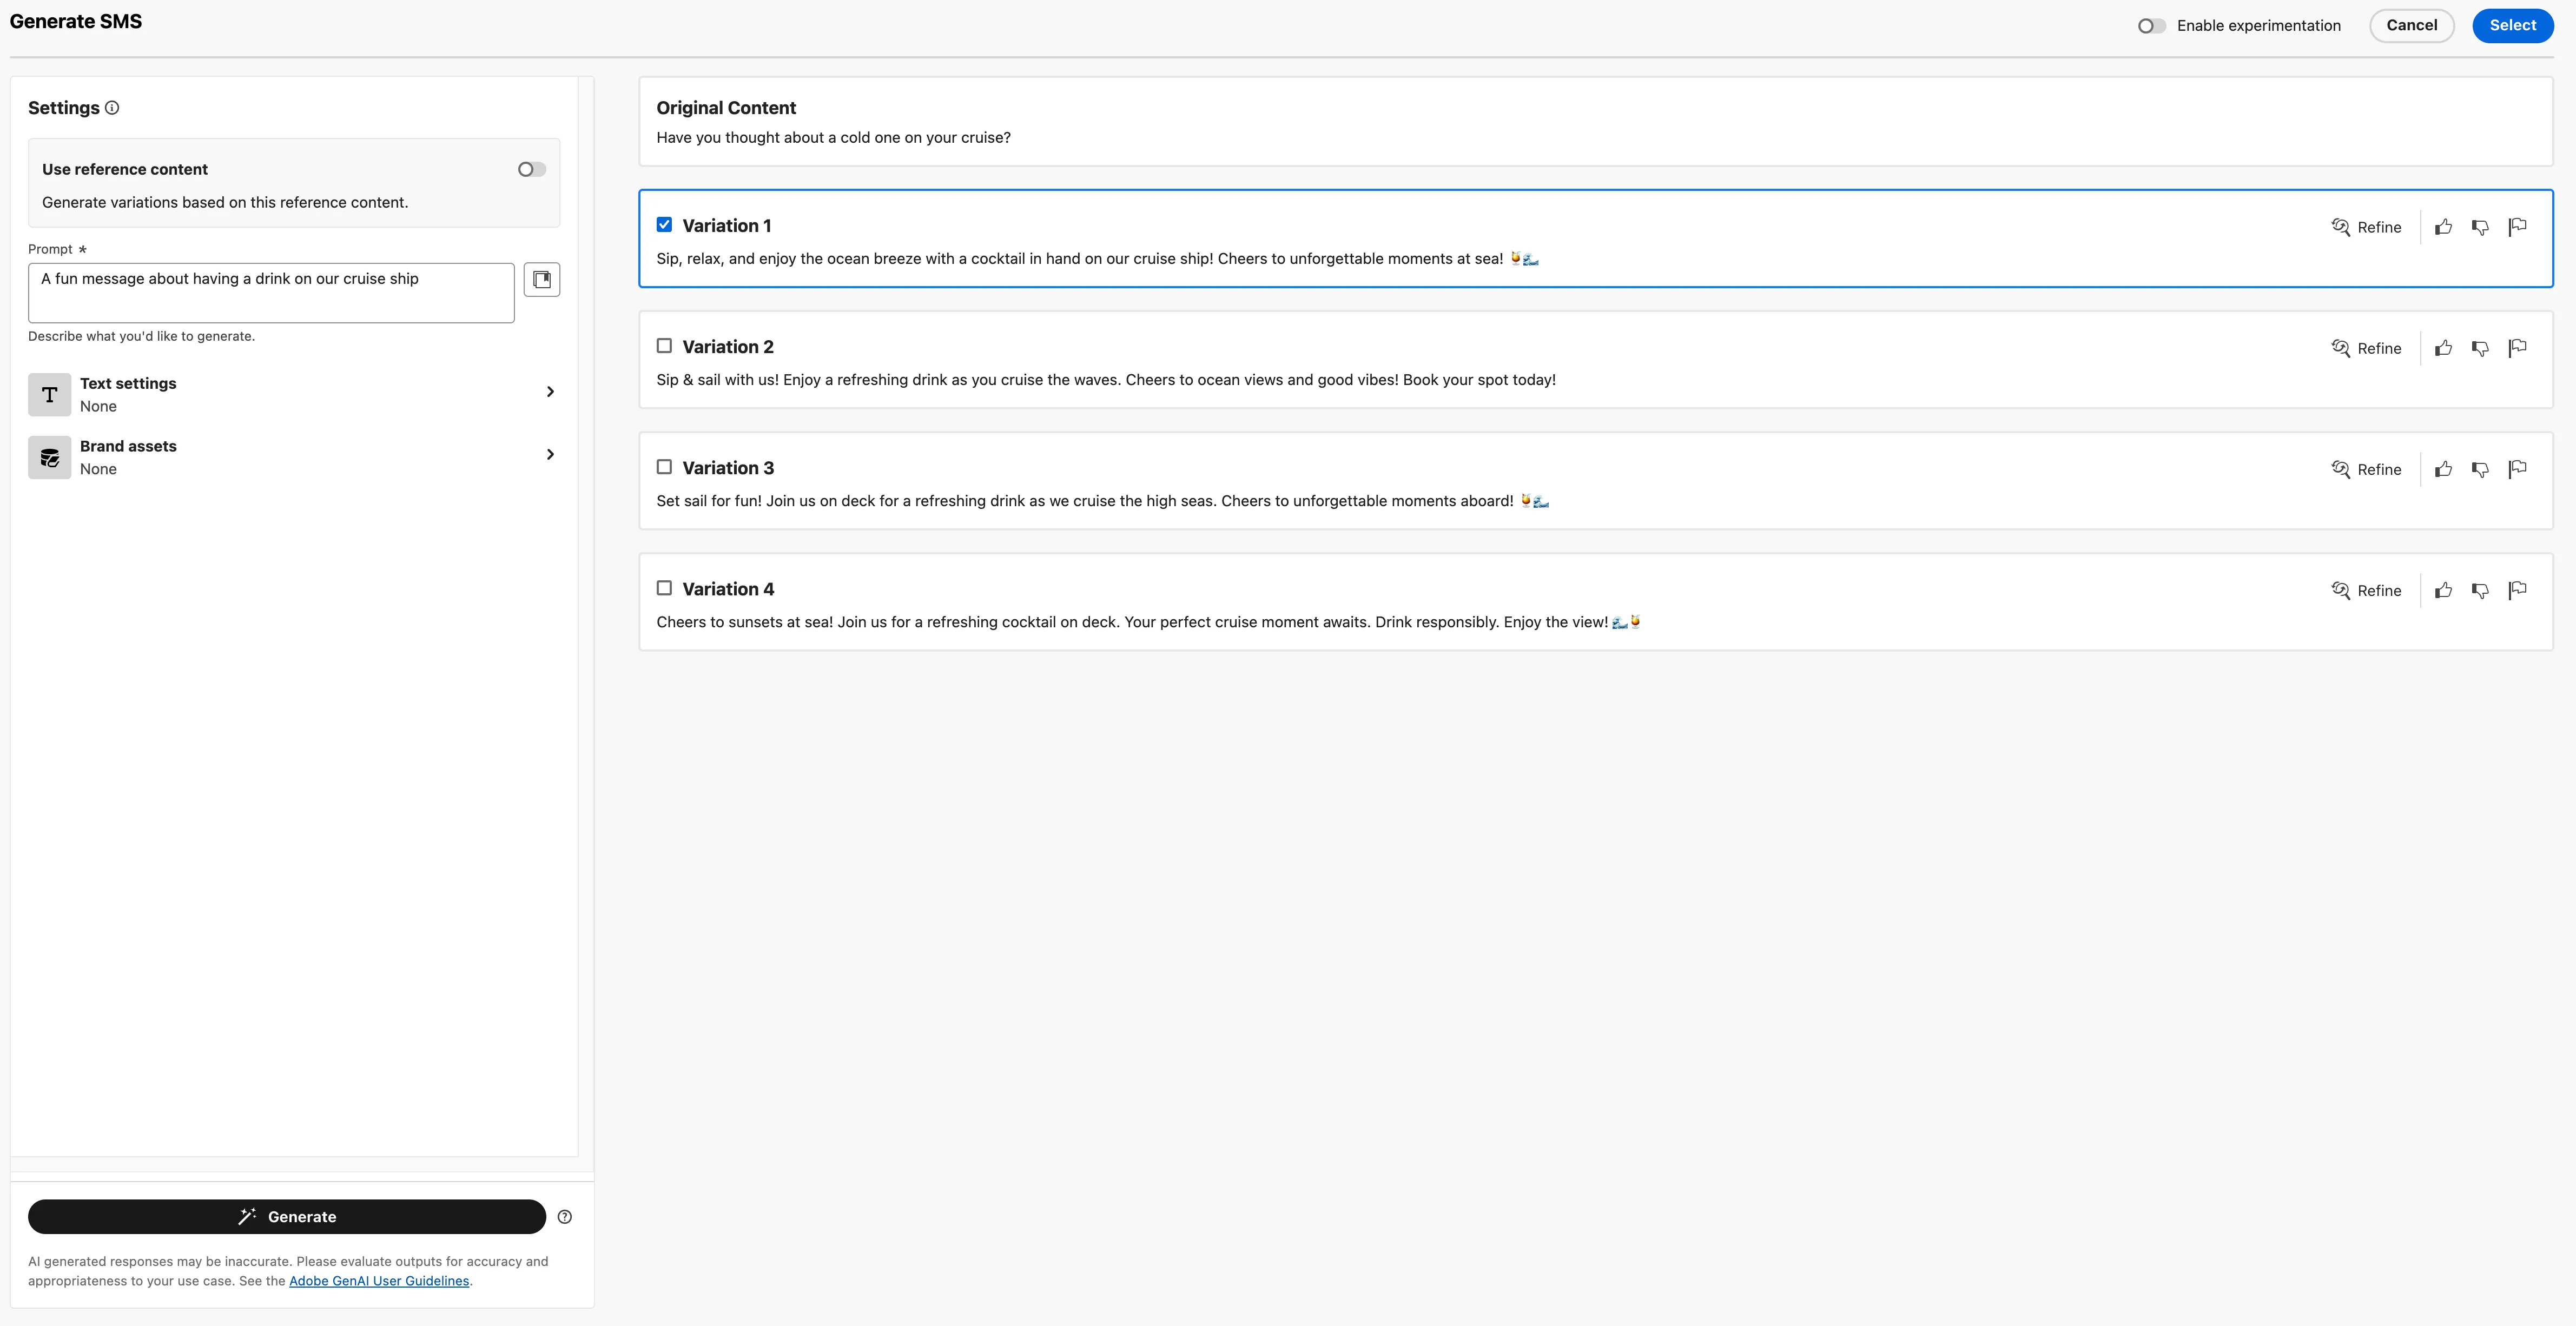The width and height of the screenshot is (2576, 1326).
Task: Click the Generate button
Action: click(287, 1217)
